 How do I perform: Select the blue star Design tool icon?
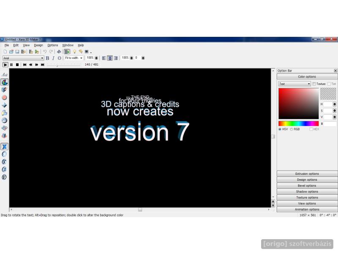coord(5,105)
